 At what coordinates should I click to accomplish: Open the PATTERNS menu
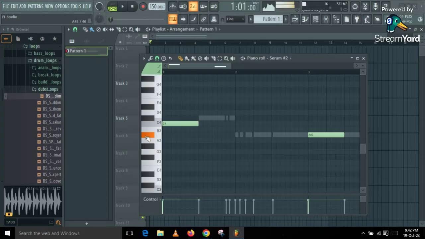click(x=36, y=6)
